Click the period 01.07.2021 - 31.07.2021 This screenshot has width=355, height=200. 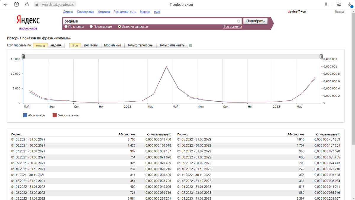click(28, 151)
